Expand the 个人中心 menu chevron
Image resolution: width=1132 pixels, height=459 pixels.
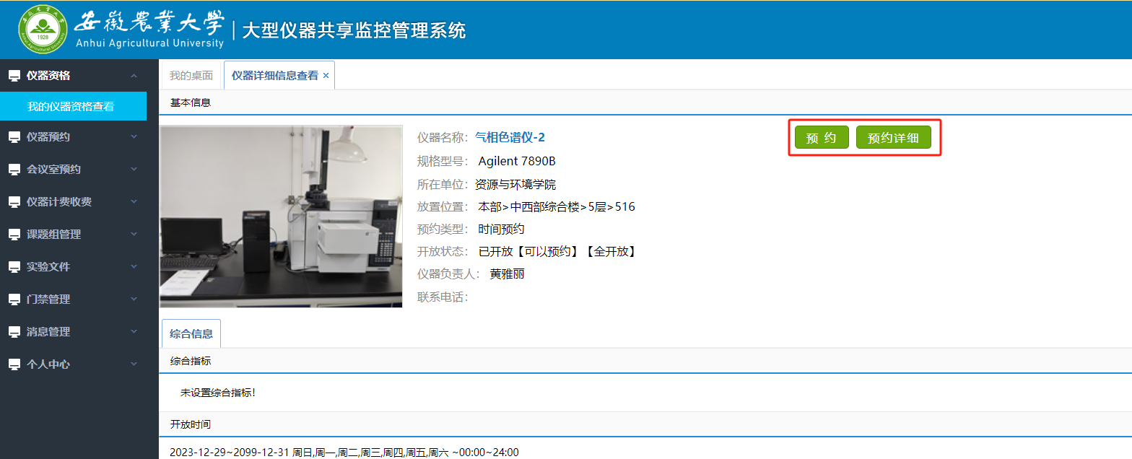point(134,364)
